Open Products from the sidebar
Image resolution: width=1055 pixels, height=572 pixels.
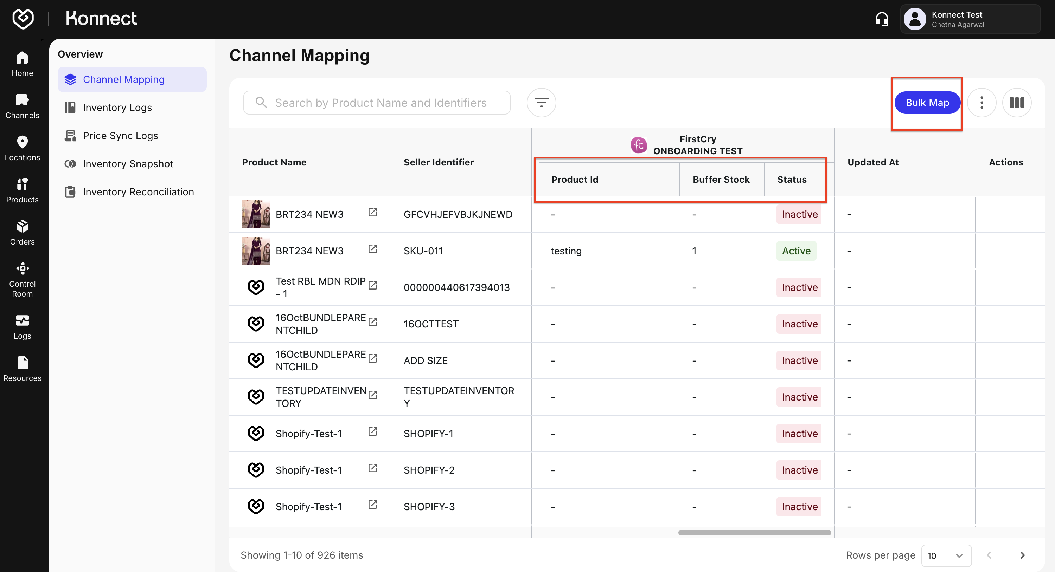pos(22,190)
